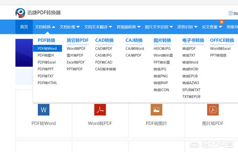Choose Word转Excel under OFFICE转换

tap(220, 48)
